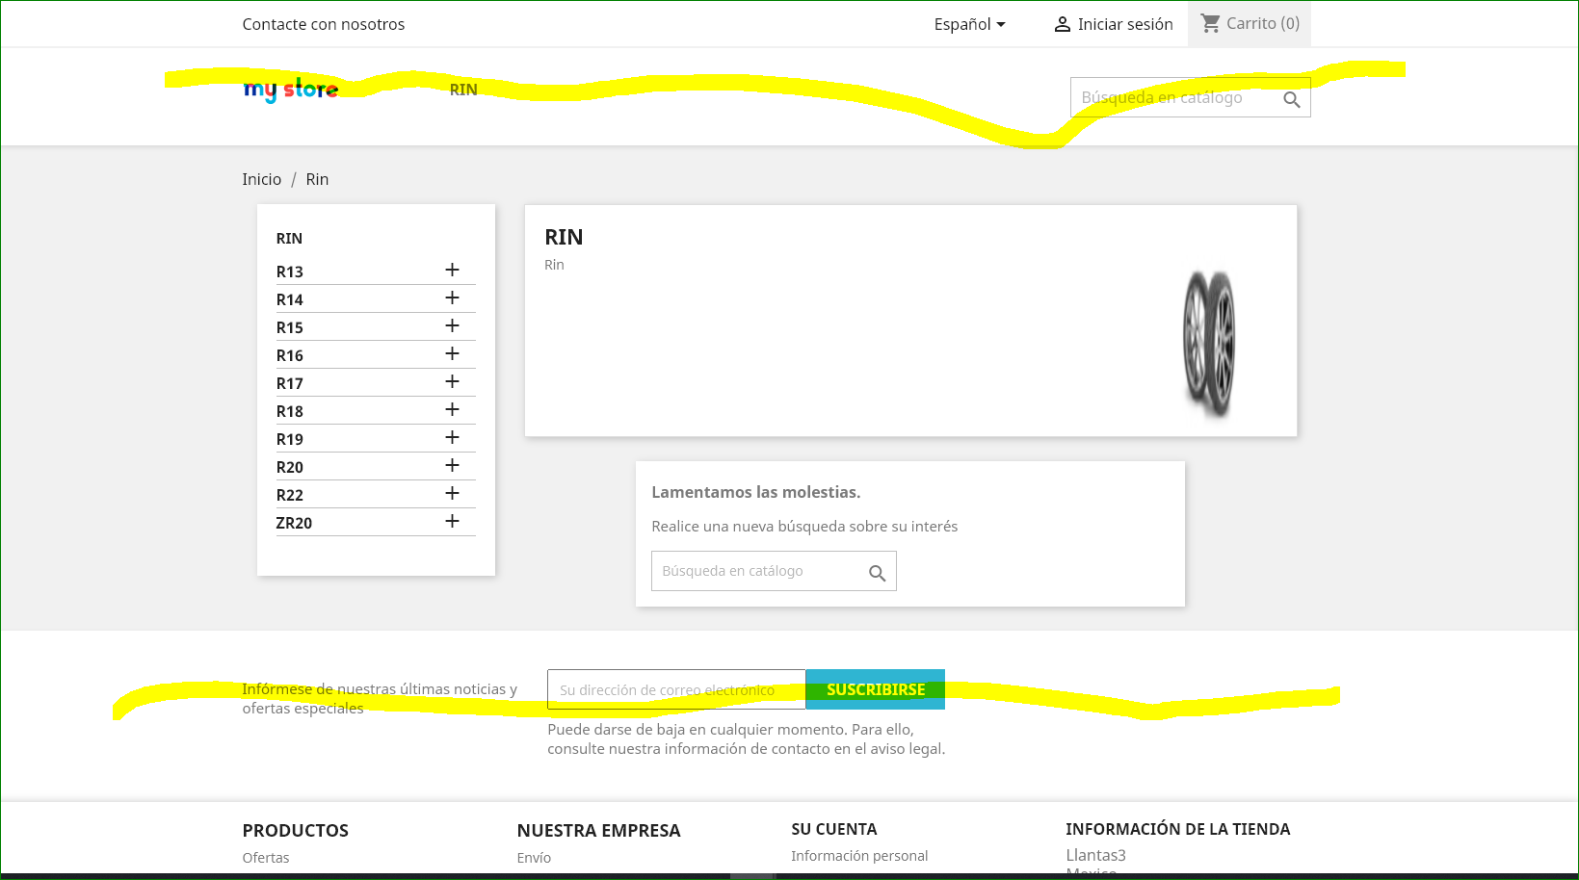Open the R14 category link
The image size is (1579, 880).
coord(290,299)
